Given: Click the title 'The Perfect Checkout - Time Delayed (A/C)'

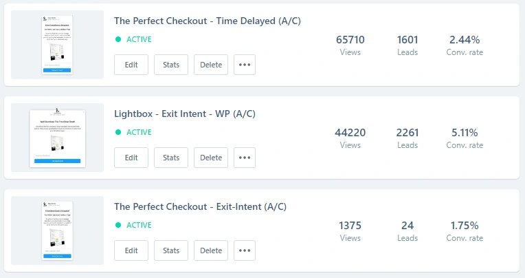Looking at the screenshot, I should tap(207, 21).
